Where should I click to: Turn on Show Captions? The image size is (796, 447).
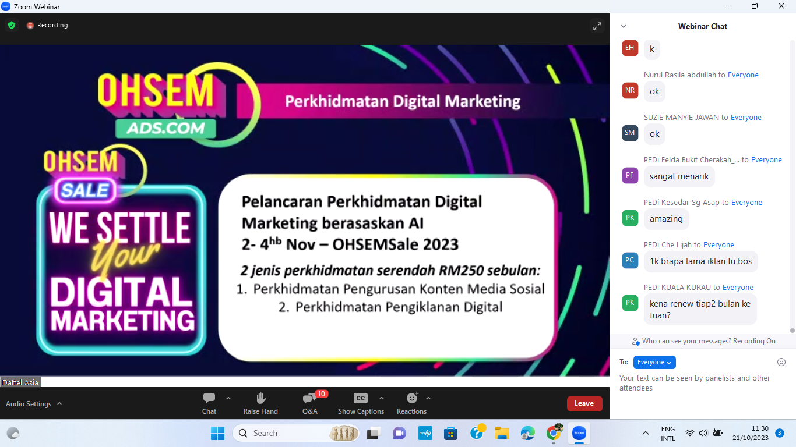pyautogui.click(x=361, y=403)
